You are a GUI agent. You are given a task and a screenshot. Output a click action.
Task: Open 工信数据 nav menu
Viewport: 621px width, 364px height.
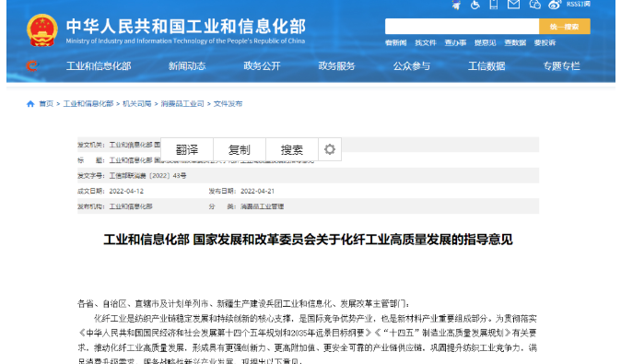pos(486,66)
